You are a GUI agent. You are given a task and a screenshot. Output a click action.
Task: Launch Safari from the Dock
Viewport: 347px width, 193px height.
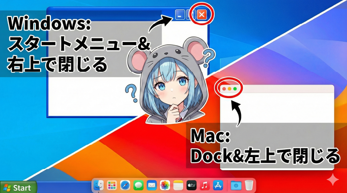pos(125,185)
